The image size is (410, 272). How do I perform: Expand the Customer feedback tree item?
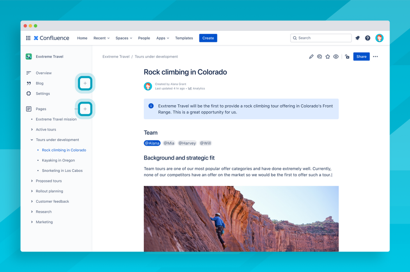tap(32, 201)
